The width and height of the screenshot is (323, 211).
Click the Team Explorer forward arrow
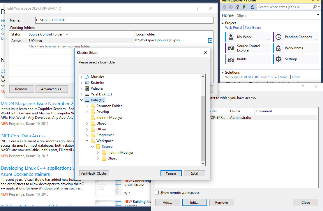coord(231,7)
